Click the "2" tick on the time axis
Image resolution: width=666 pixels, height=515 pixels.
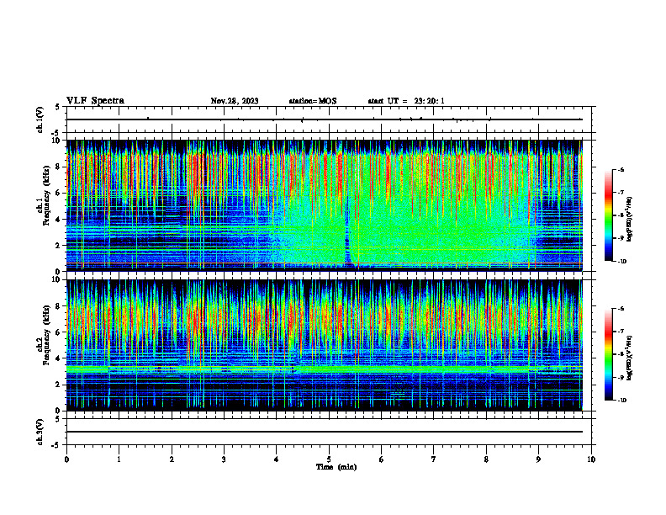[x=172, y=459]
